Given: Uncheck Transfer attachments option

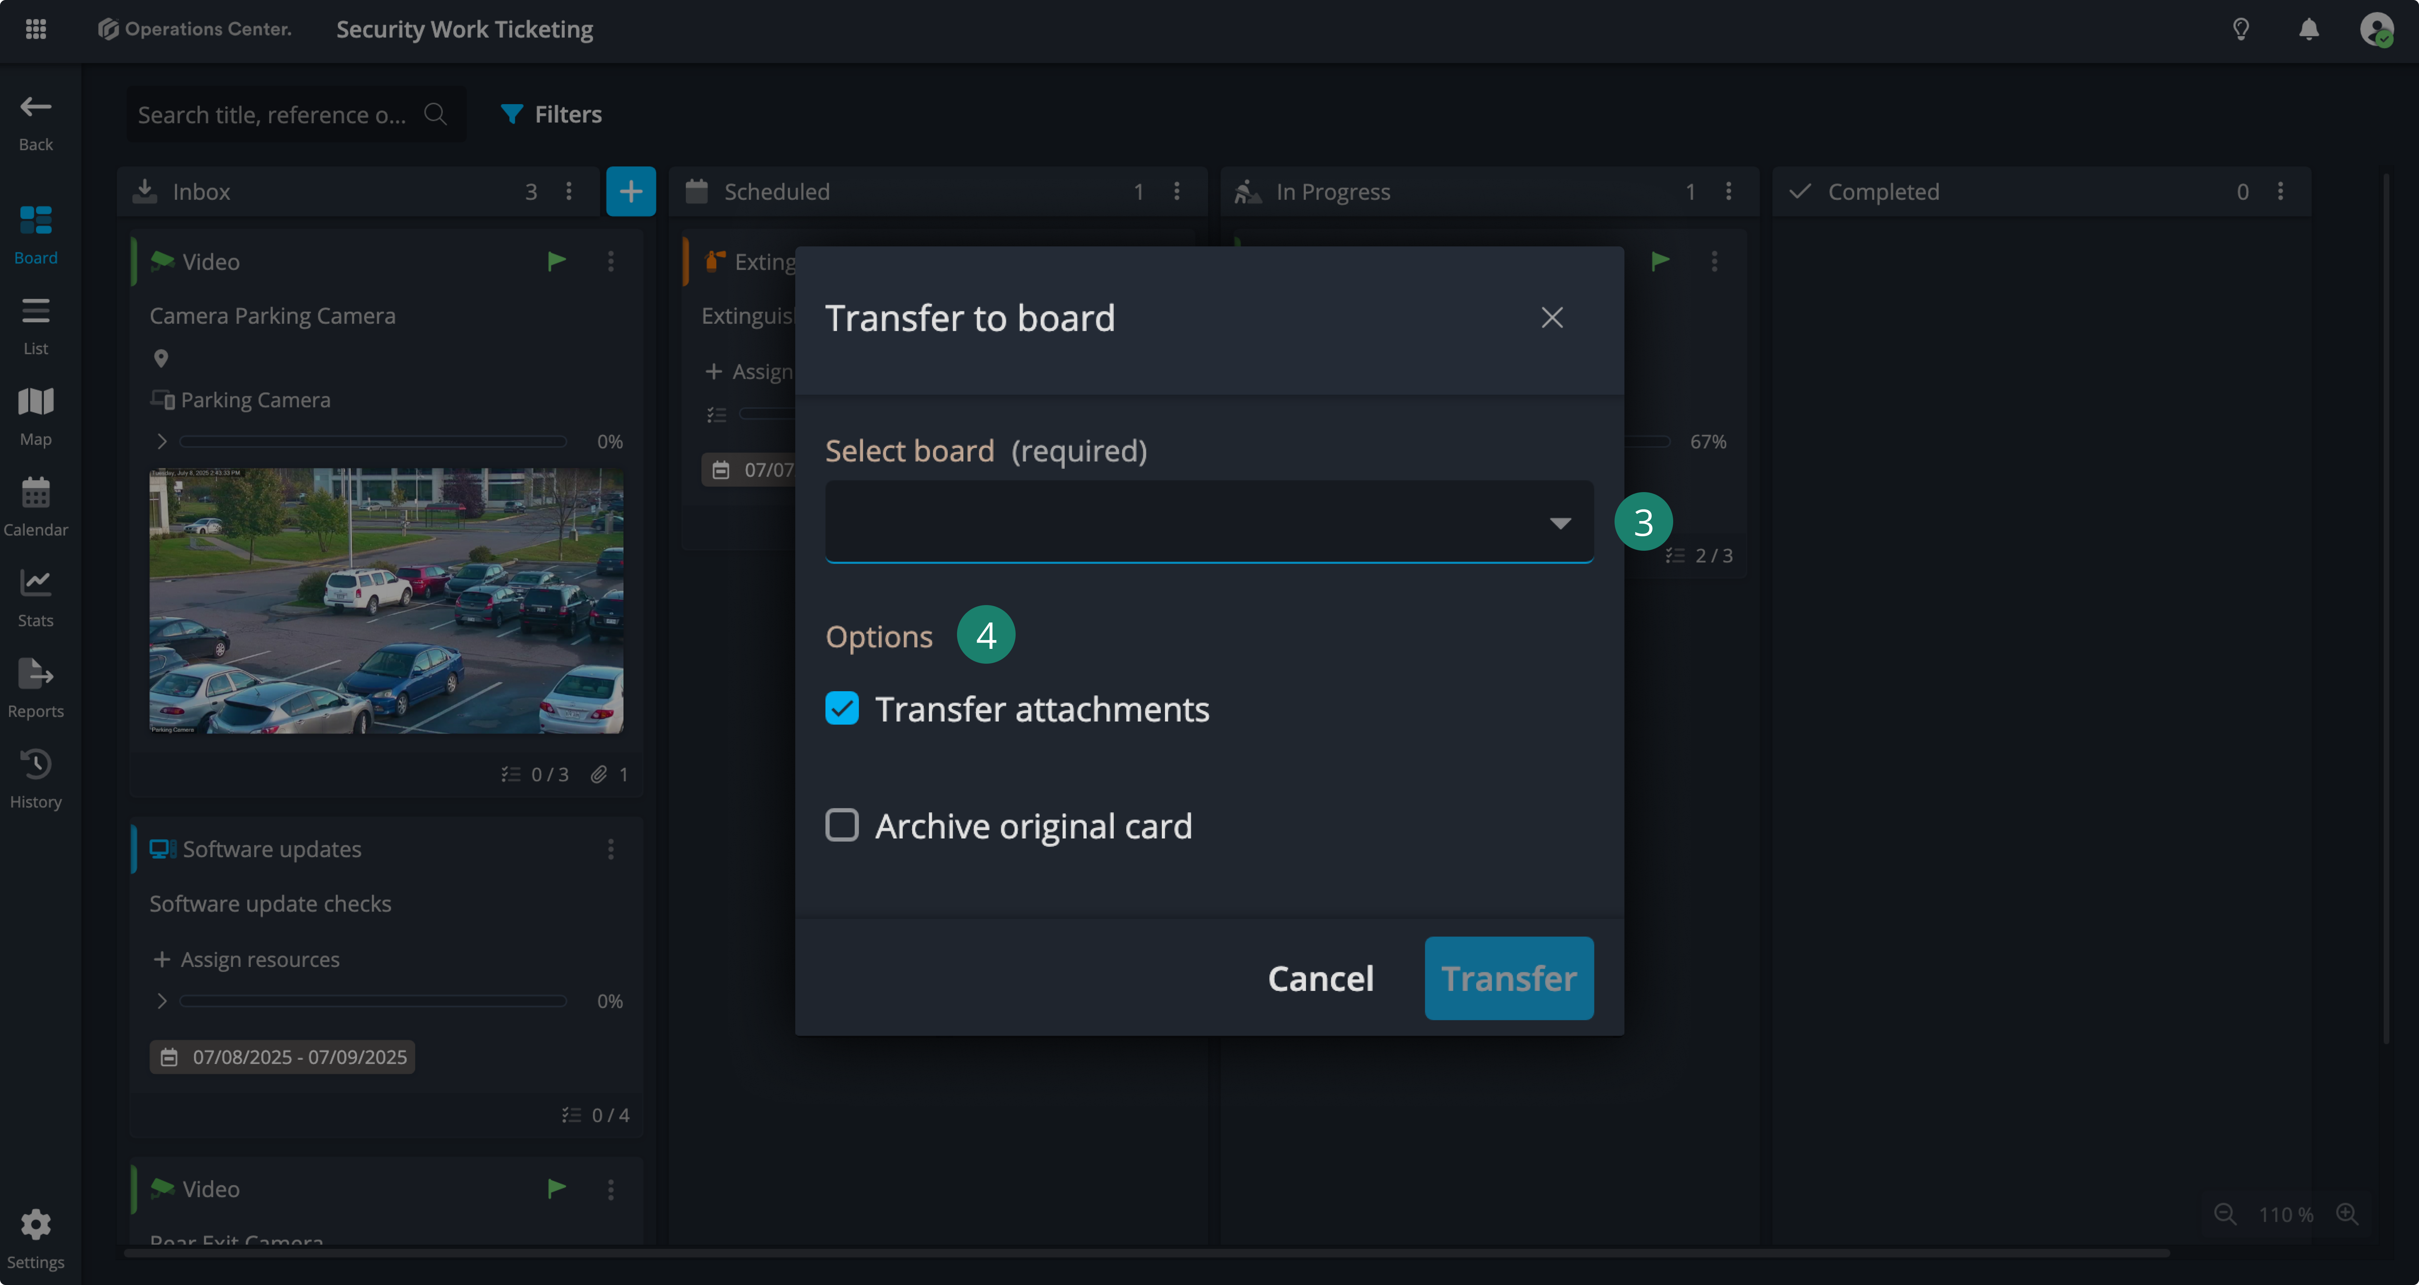Looking at the screenshot, I should [842, 709].
